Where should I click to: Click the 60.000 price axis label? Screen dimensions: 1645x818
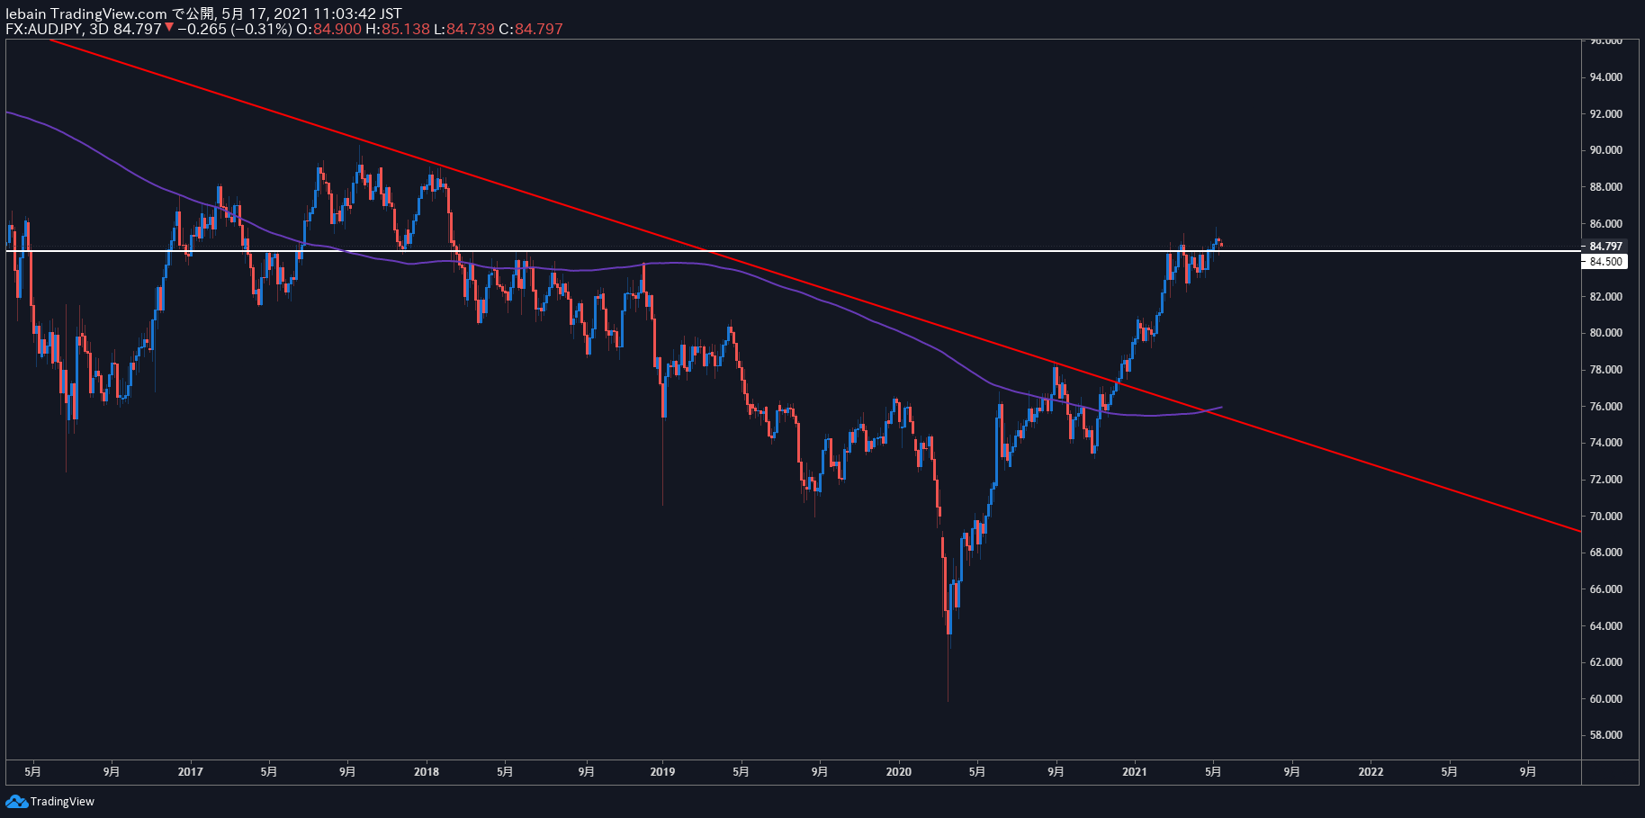[x=1606, y=699]
